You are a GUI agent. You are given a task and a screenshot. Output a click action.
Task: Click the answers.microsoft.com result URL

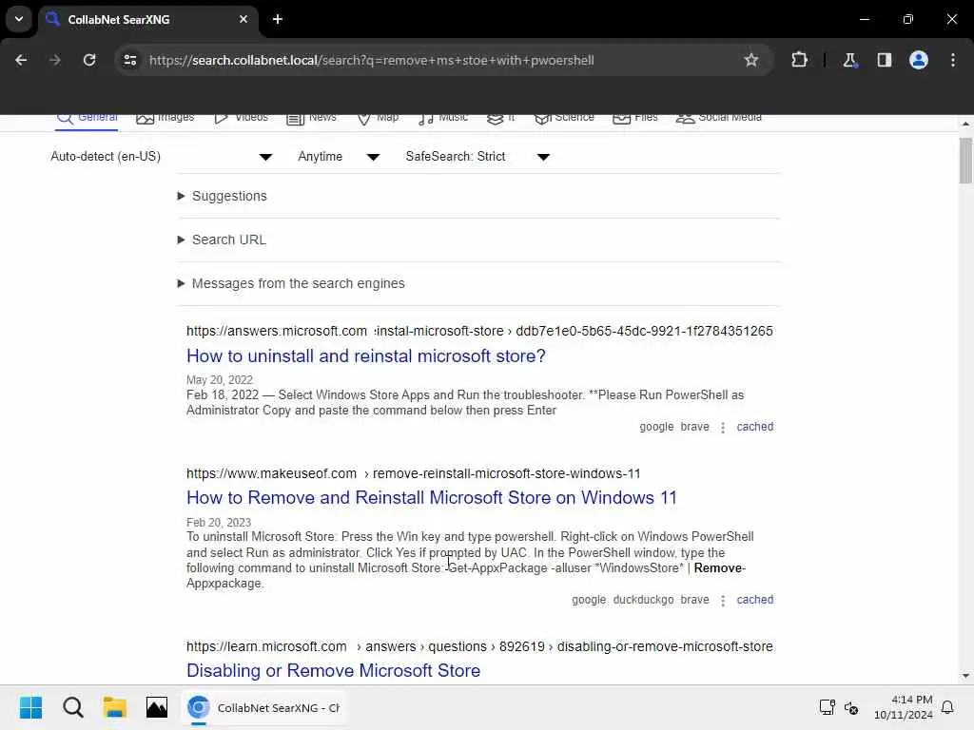[479, 332]
